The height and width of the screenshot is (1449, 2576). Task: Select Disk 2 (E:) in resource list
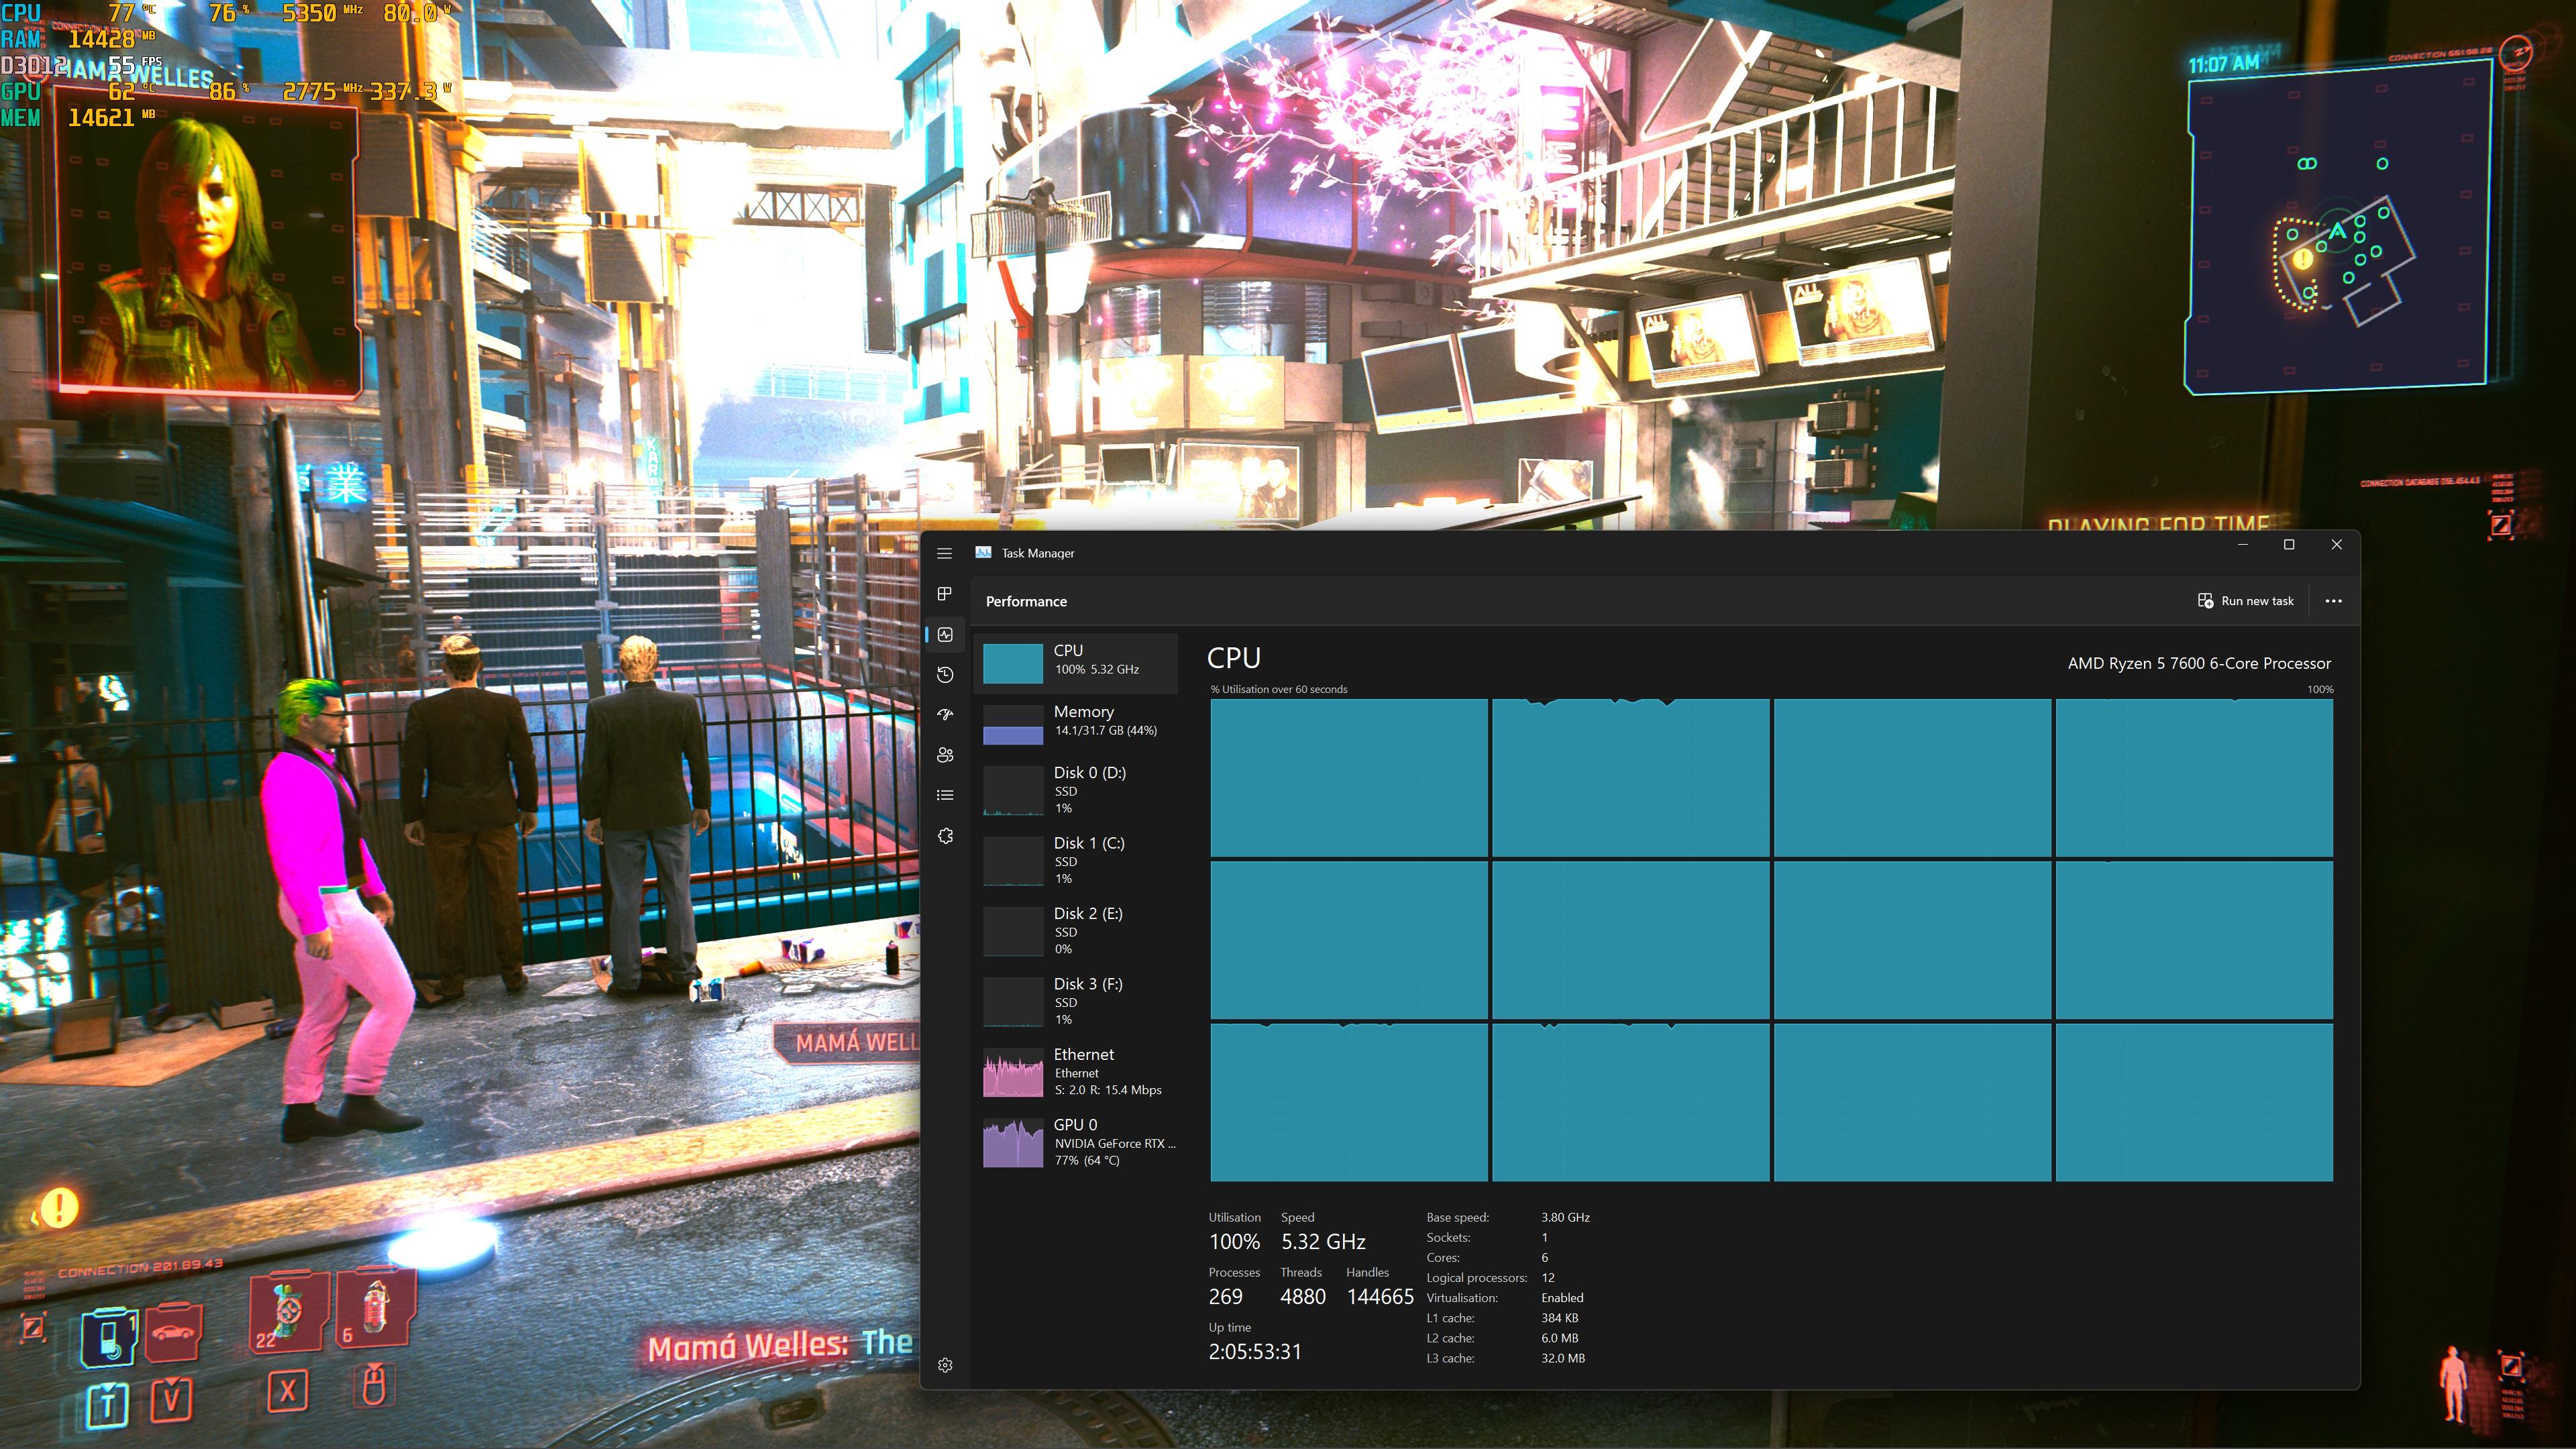(1076, 930)
